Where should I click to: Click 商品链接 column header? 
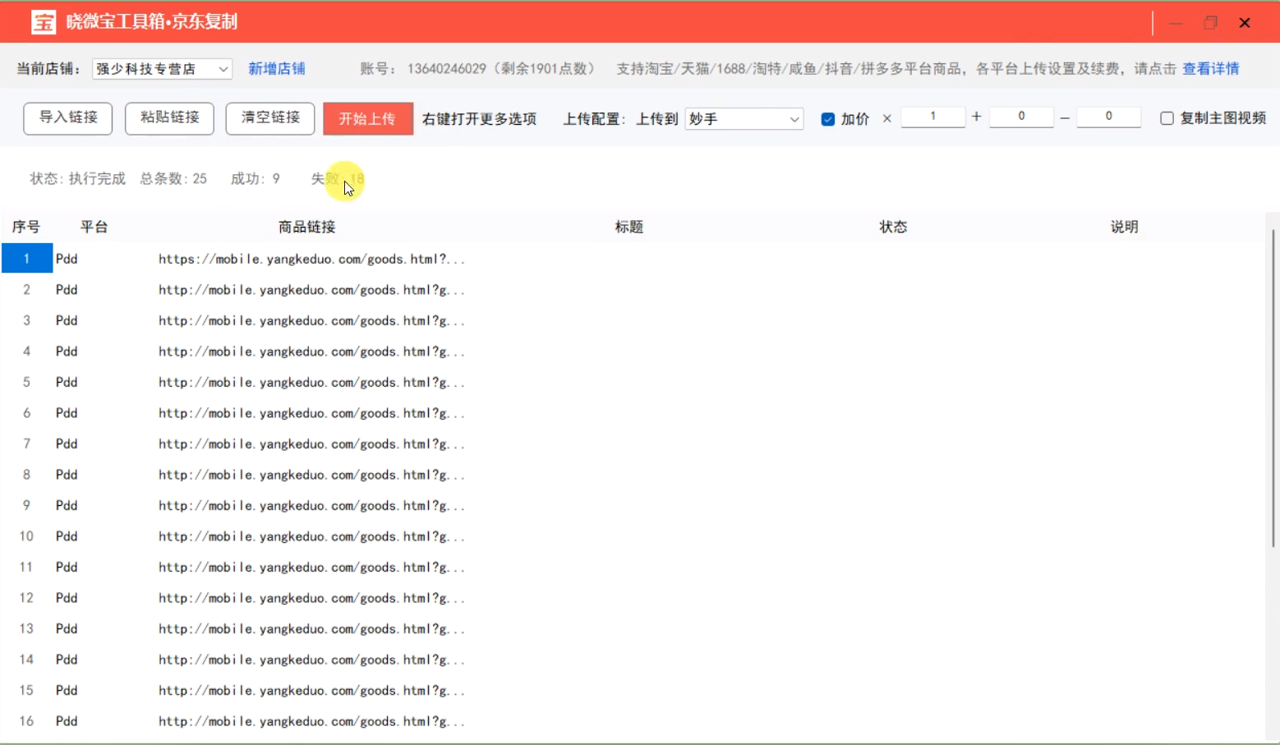pos(307,227)
